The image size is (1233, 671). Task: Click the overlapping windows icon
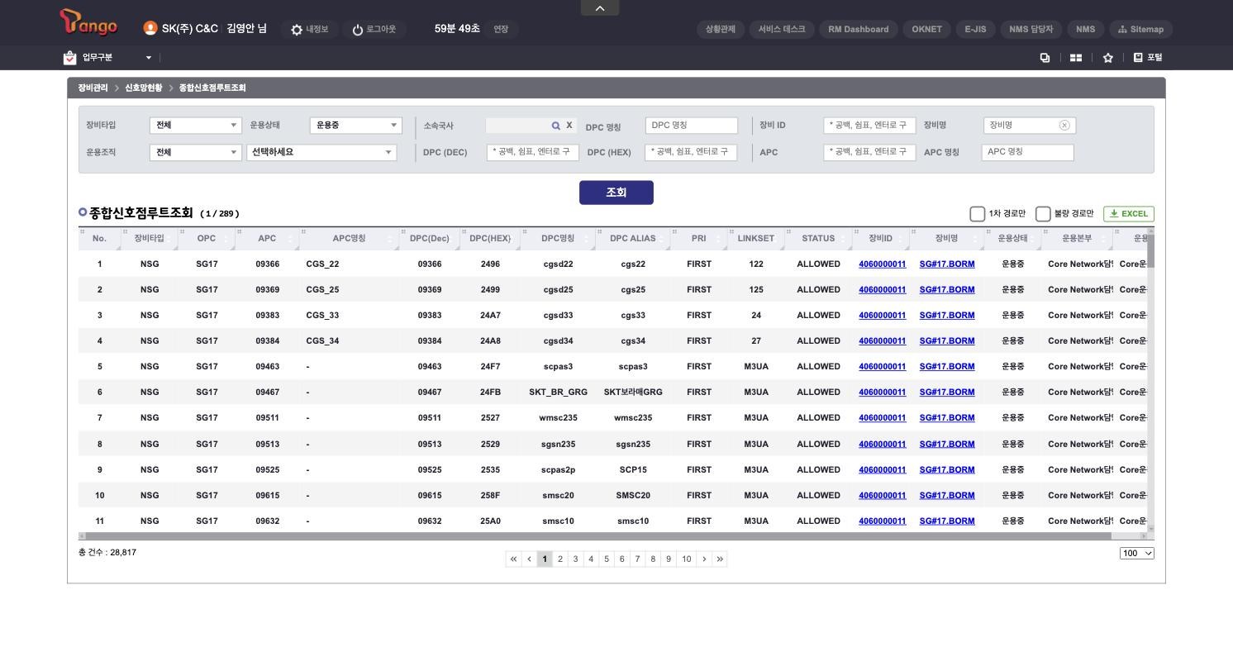tap(1045, 58)
